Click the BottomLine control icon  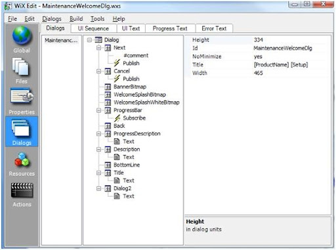click(108, 165)
